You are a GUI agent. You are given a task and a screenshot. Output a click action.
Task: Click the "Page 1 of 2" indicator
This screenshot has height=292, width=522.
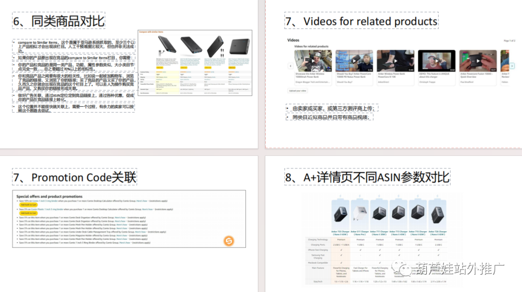[509, 41]
